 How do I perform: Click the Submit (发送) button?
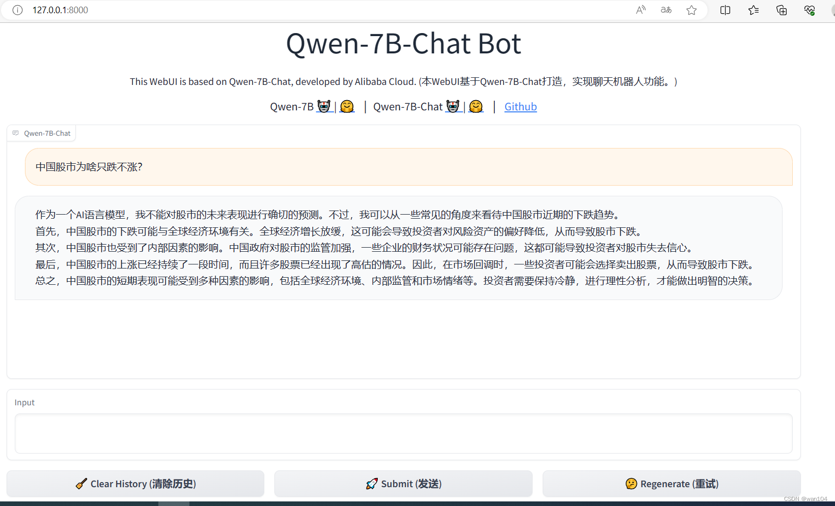coord(403,484)
